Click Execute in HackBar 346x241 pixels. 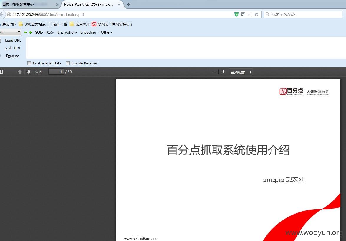pos(13,56)
